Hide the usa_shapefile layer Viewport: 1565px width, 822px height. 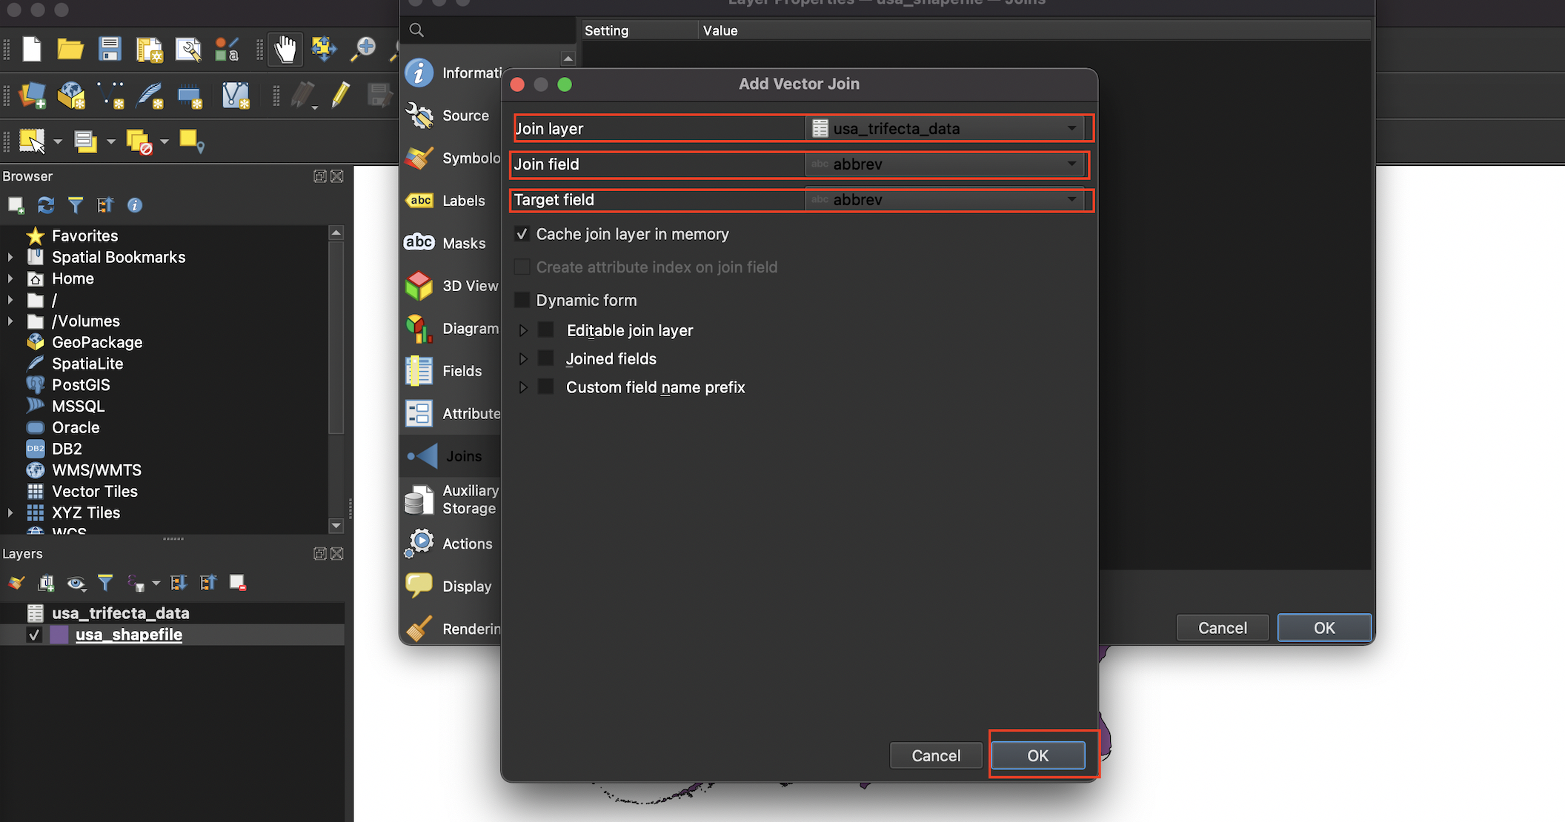pos(34,635)
